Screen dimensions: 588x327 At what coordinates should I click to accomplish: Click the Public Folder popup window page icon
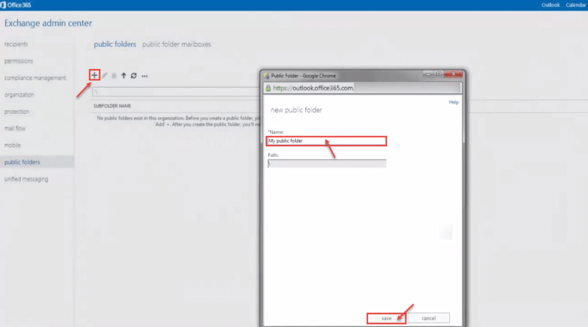pyautogui.click(x=266, y=75)
